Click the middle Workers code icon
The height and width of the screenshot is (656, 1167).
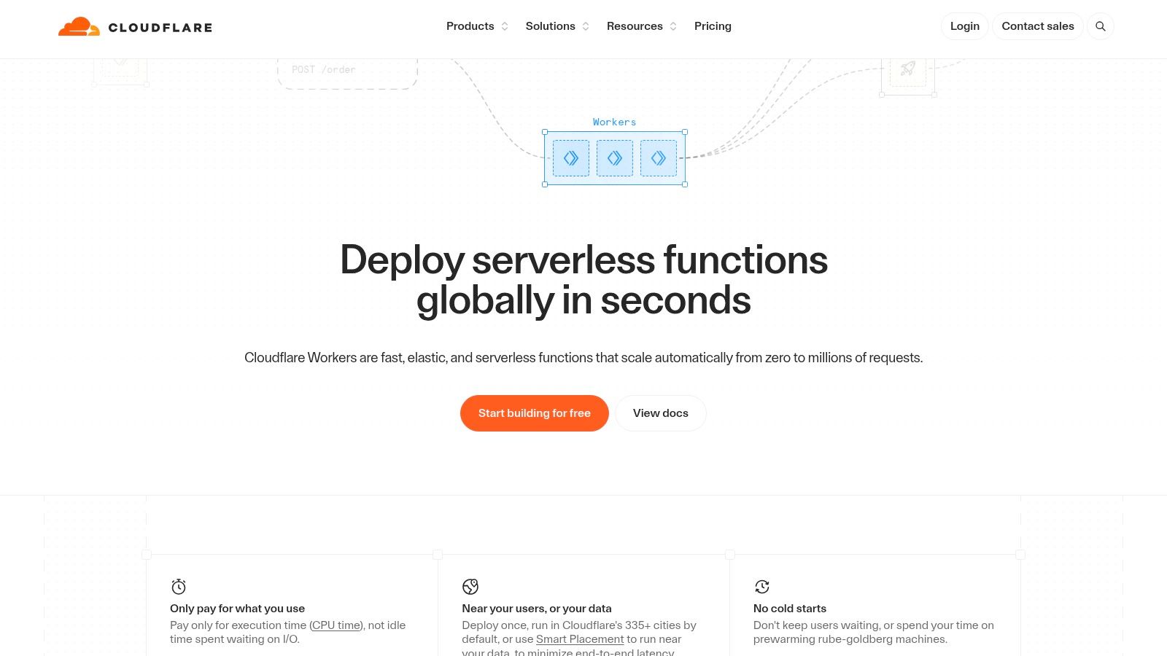[x=615, y=158]
